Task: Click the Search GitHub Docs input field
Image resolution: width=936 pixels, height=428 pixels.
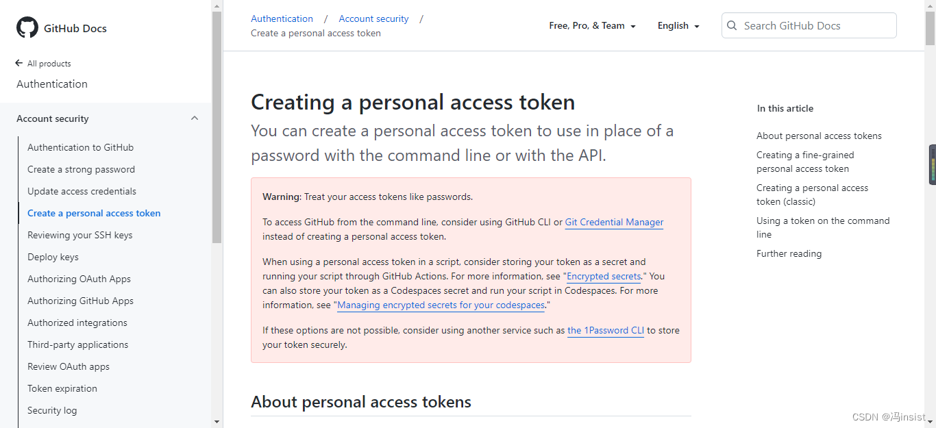Action: coord(809,25)
